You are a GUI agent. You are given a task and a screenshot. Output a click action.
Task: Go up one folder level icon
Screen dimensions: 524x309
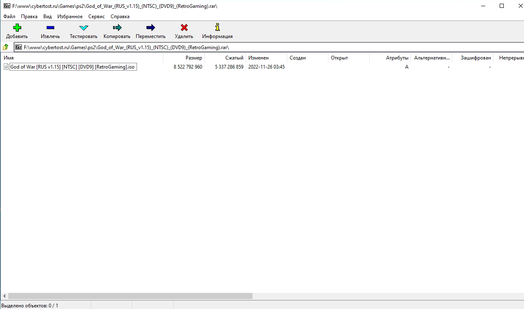coord(6,47)
